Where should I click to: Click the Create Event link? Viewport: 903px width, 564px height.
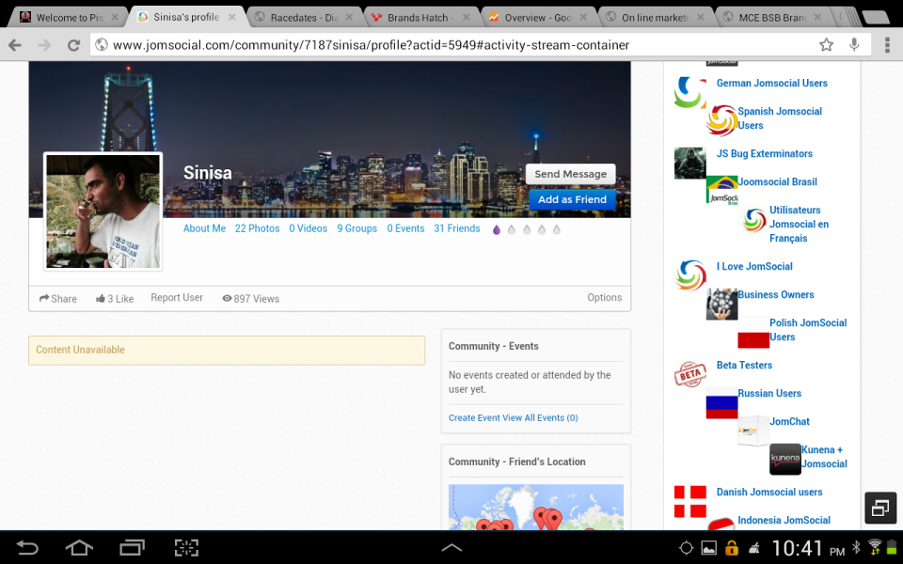coord(474,417)
